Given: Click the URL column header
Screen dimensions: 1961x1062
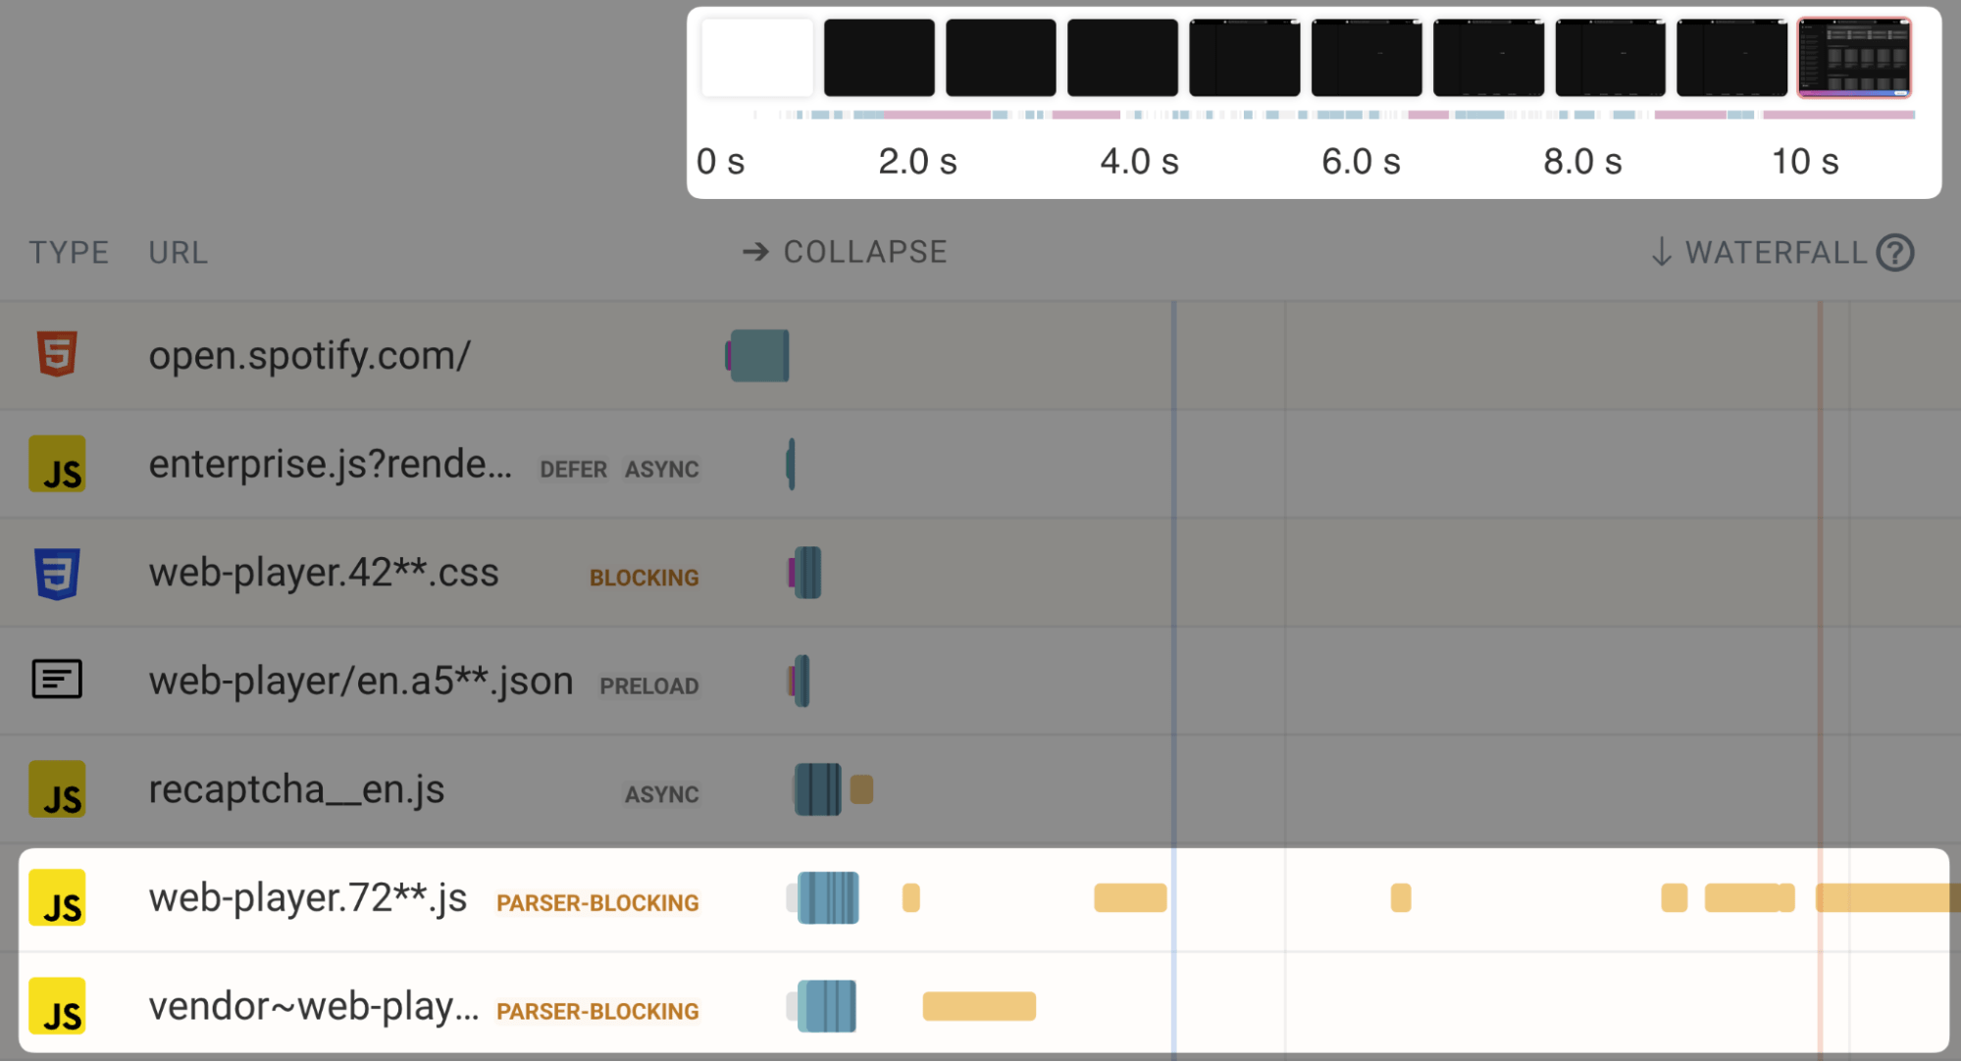Looking at the screenshot, I should pos(177,252).
